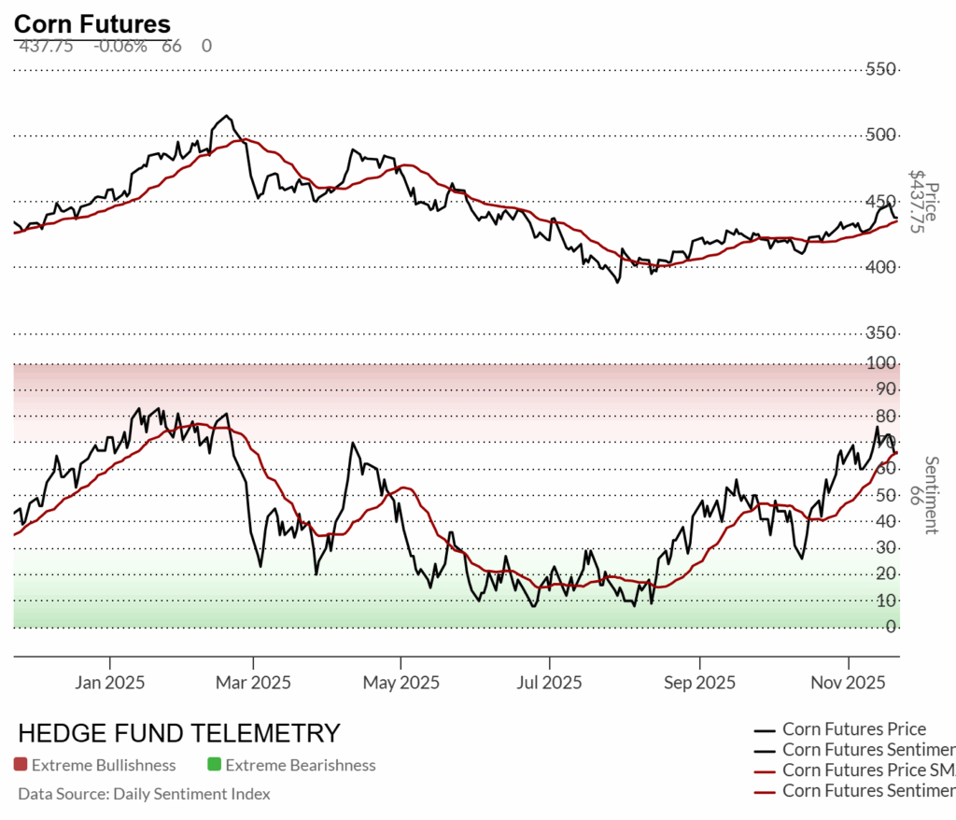
Task: Click the black line marker beside Corn Futures Price legend
Action: tap(765, 730)
